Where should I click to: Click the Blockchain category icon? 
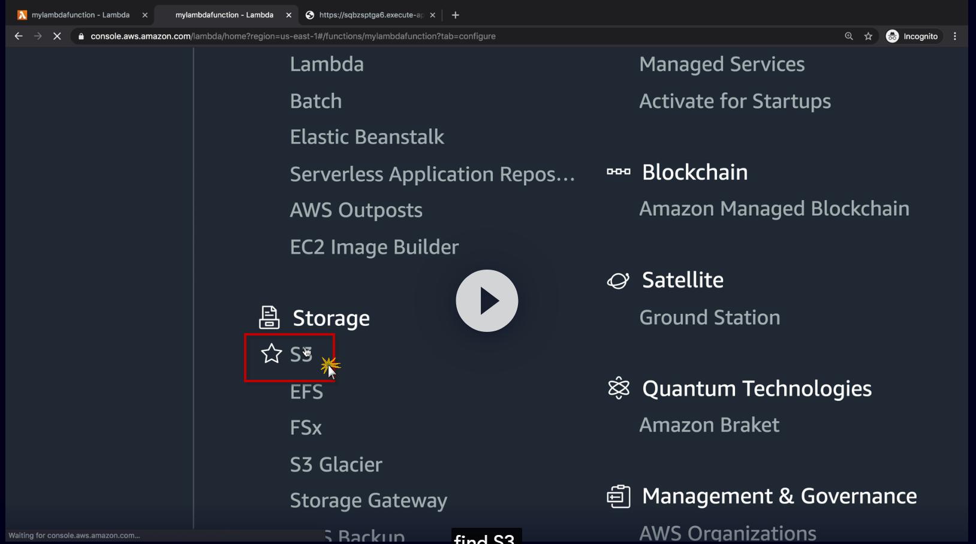(618, 172)
